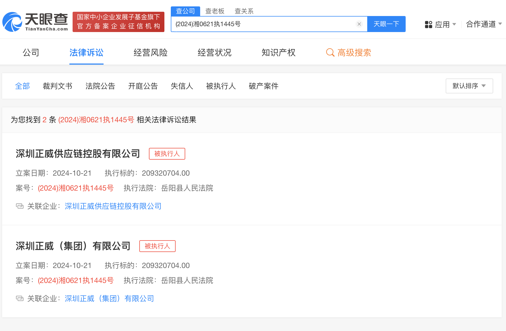
Task: Click case number in second result
Action: coord(76,281)
